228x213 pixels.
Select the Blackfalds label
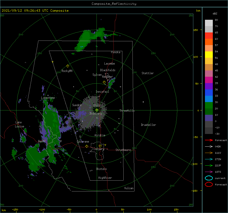coord(108,70)
